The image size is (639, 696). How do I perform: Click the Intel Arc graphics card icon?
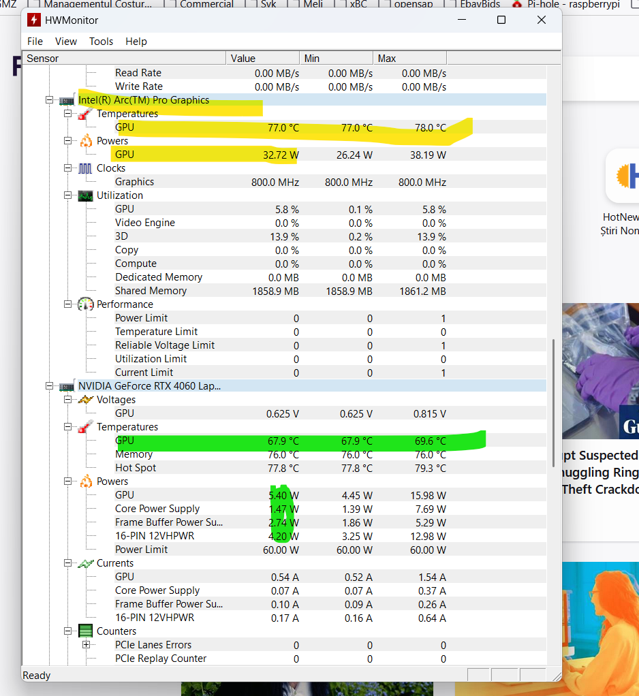(67, 100)
